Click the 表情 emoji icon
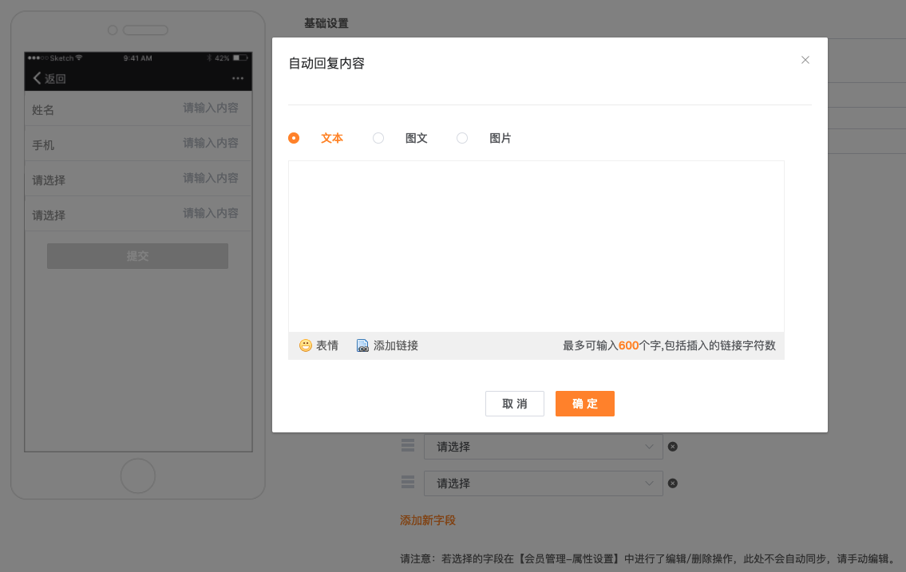Image resolution: width=906 pixels, height=572 pixels. coord(304,345)
